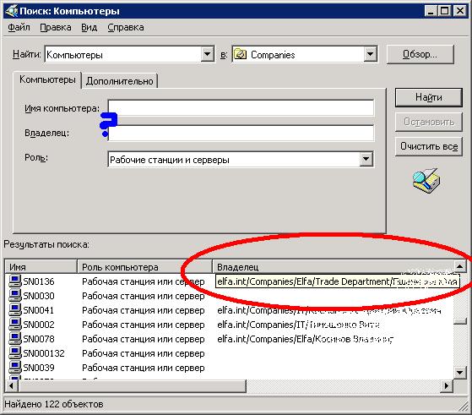
Task: Click the results list scroll down arrow
Action: click(x=459, y=373)
